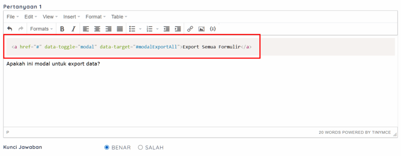The height and width of the screenshot is (156, 401).
Task: Open the Formats dropdown
Action: 42,29
